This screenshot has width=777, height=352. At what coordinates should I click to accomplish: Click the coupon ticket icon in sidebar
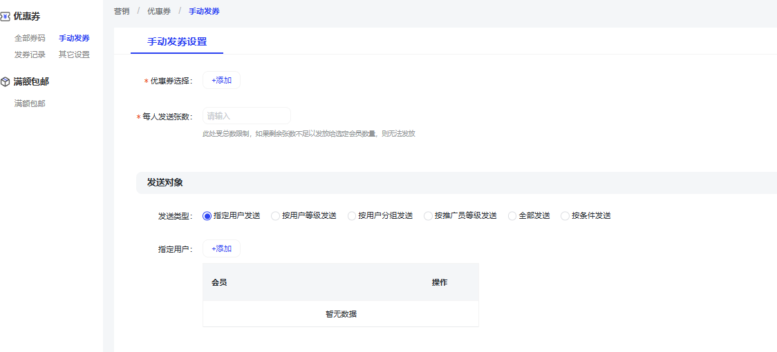point(6,17)
